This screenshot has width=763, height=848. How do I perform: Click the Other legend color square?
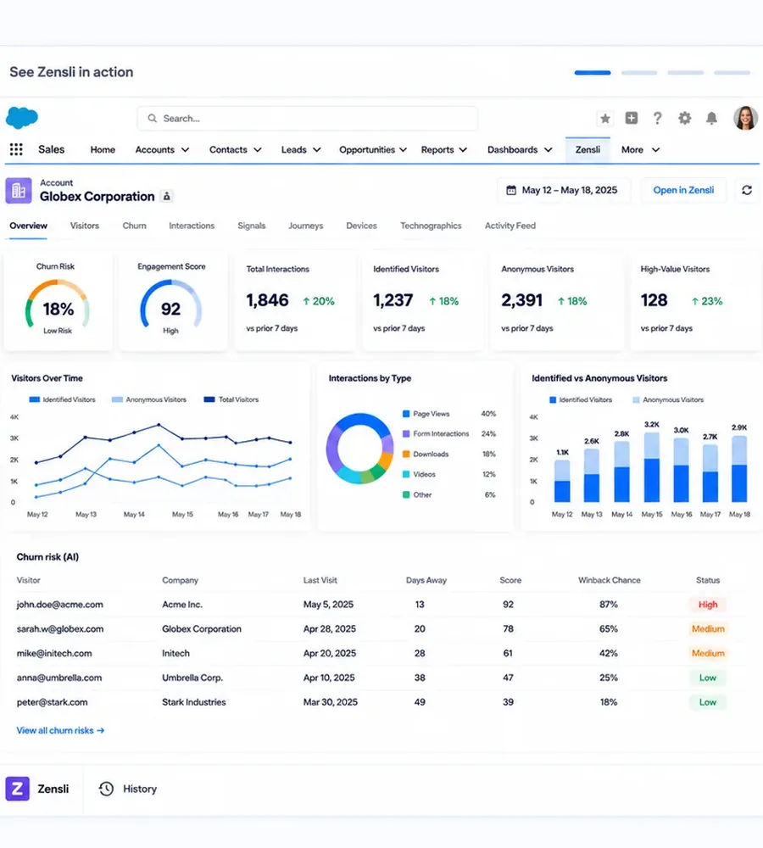(406, 495)
